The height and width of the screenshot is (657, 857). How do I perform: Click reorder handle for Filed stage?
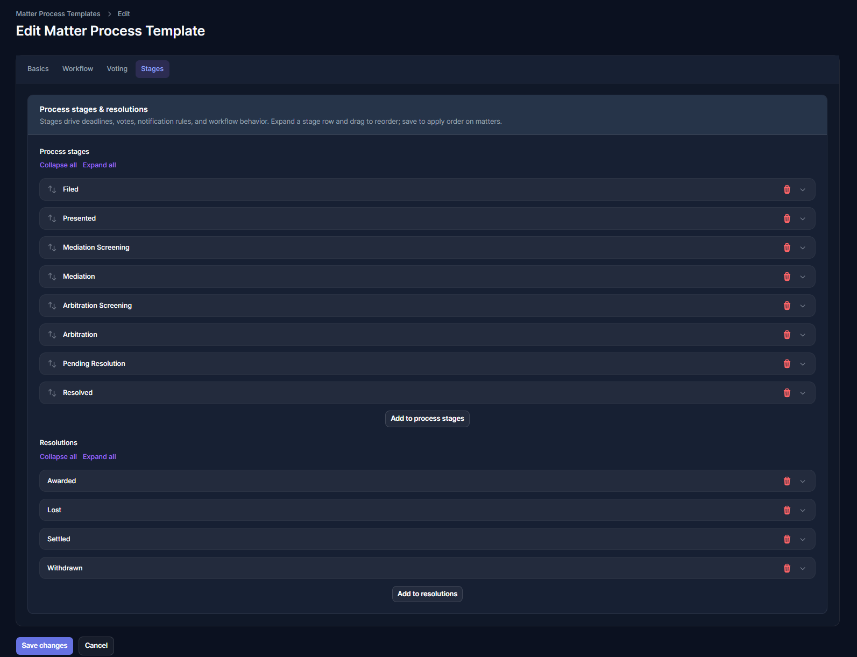tap(52, 189)
